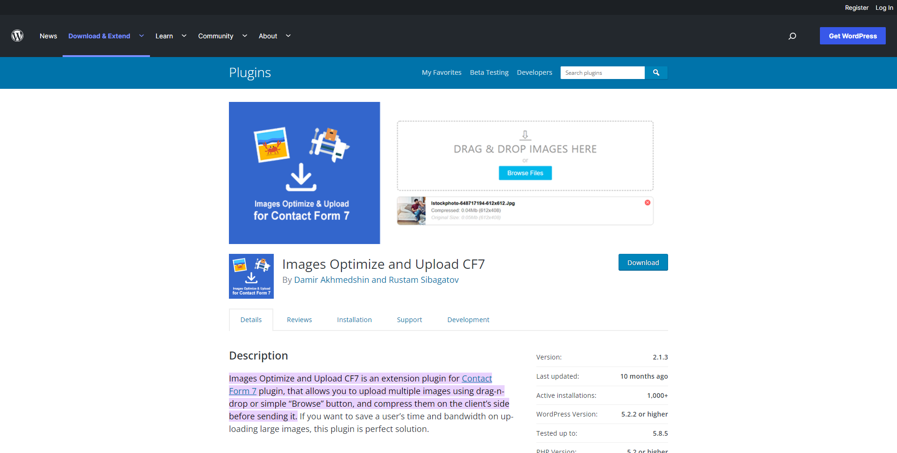Switch to the Reviews tab
This screenshot has height=453, width=897.
pos(299,320)
